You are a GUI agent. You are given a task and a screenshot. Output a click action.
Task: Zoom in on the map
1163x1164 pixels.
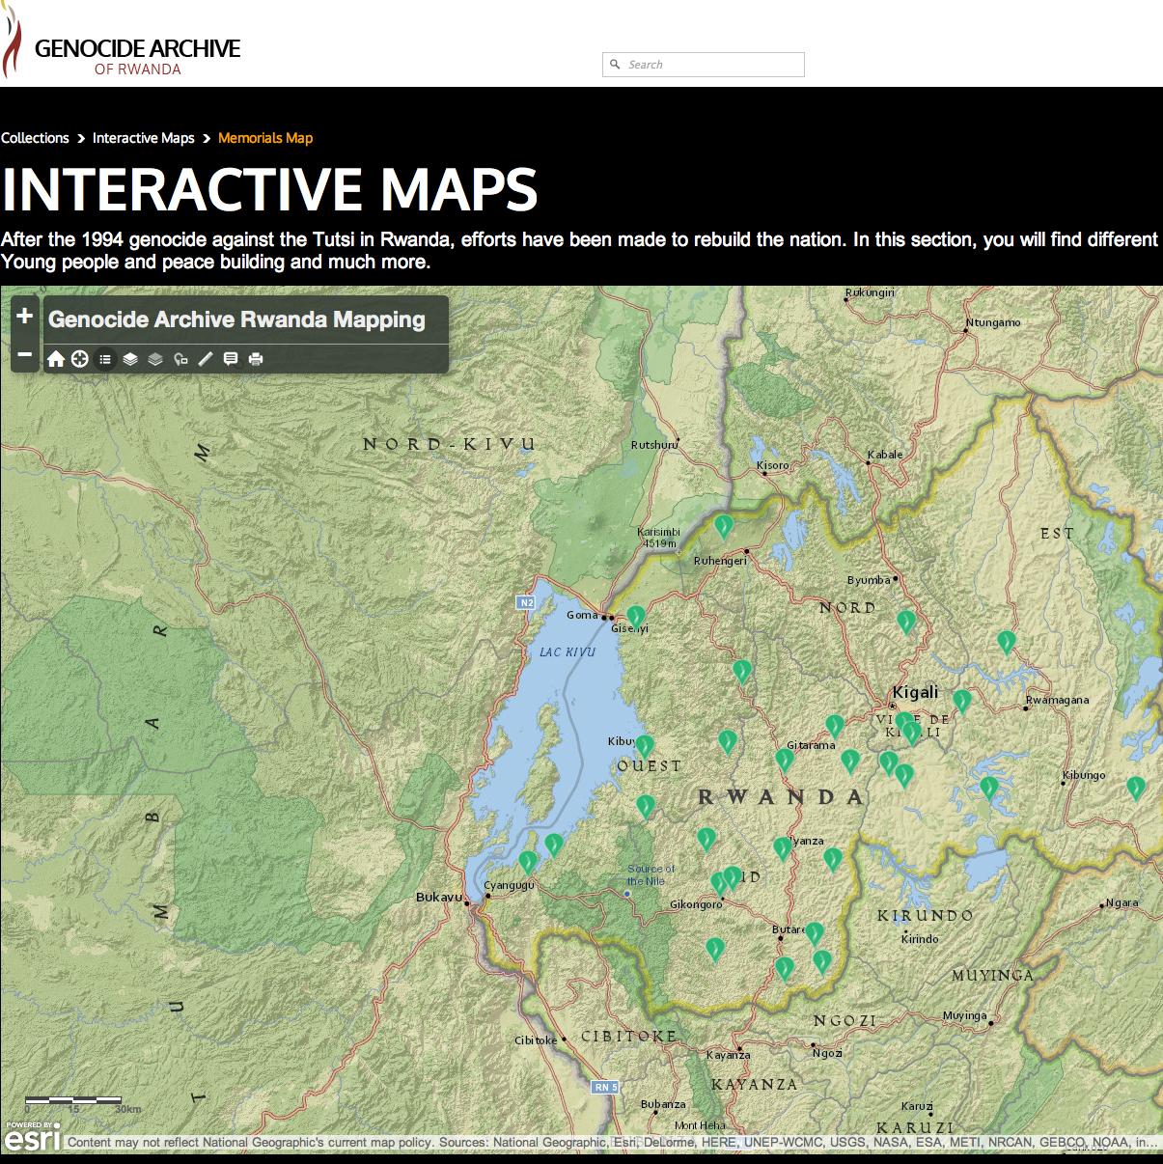pyautogui.click(x=25, y=317)
